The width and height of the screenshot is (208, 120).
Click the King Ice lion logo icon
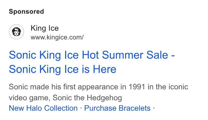(16, 32)
